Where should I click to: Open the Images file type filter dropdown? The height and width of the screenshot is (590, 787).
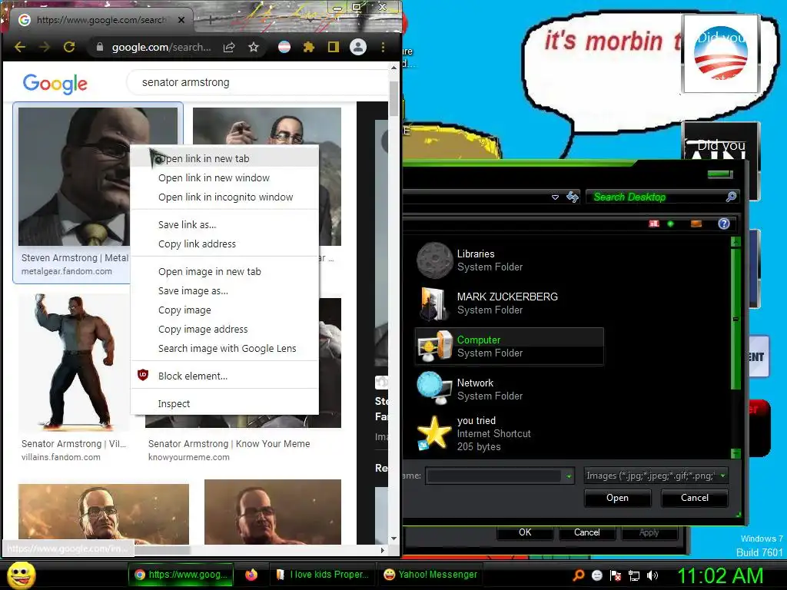pyautogui.click(x=656, y=476)
